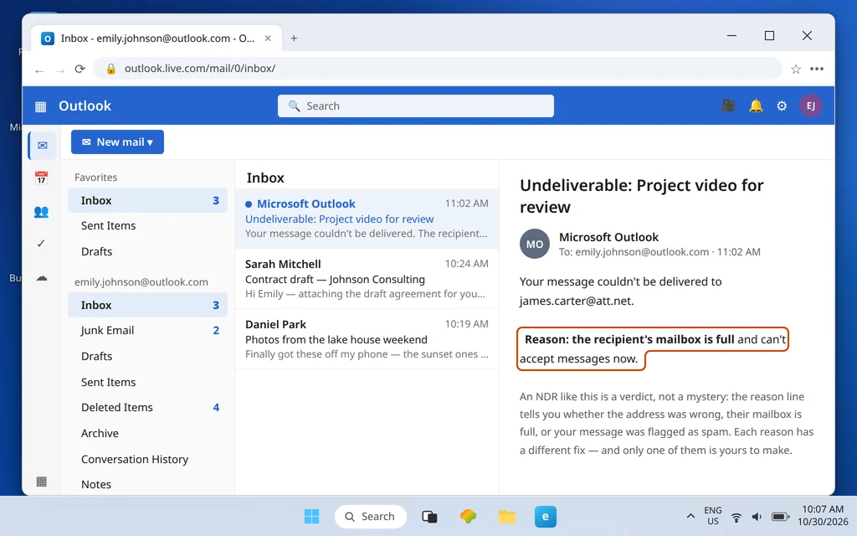Open Outlook settings gear
857x536 pixels.
pos(782,106)
